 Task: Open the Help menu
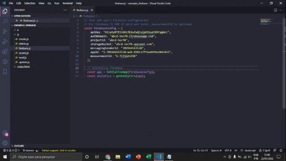click(79, 3)
